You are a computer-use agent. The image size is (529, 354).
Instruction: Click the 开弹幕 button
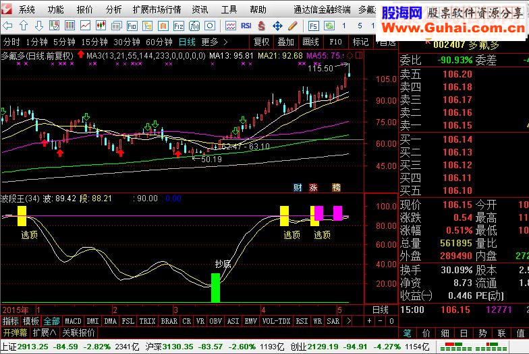coord(15,332)
